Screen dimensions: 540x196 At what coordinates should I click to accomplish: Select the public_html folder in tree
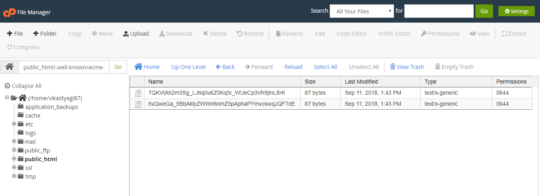[40, 159]
